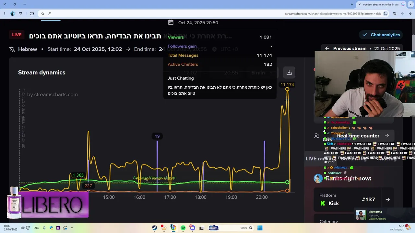The image size is (415, 233).
Task: Open Chrome three-dot menu
Action: (x=5, y=14)
